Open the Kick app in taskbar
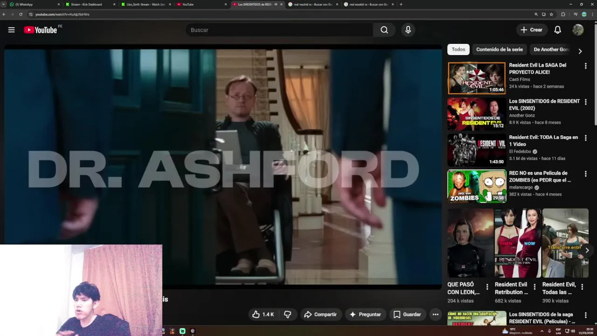Screen dimensions: 597x336 pos(182,331)
